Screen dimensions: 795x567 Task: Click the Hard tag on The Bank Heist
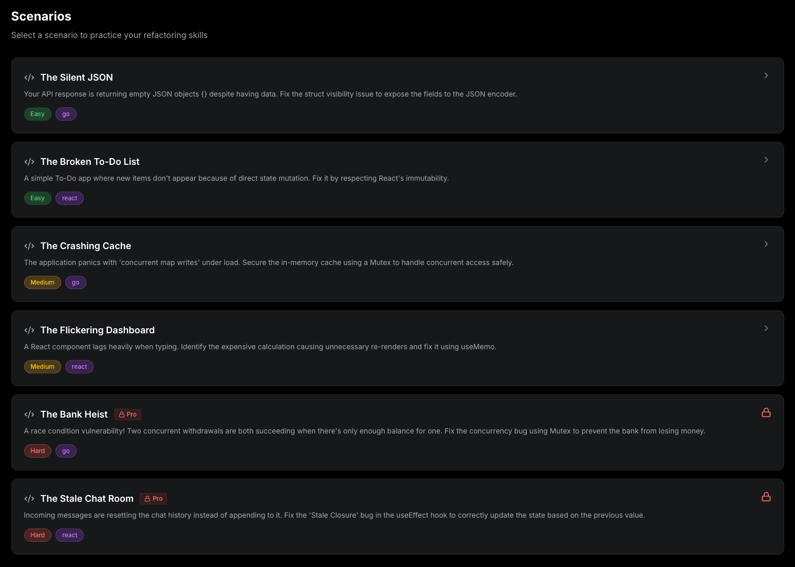pyautogui.click(x=38, y=451)
